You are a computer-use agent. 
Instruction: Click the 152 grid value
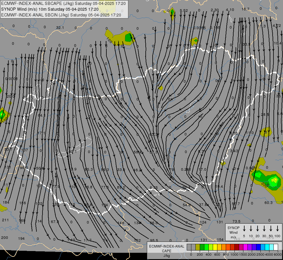click(137, 241)
